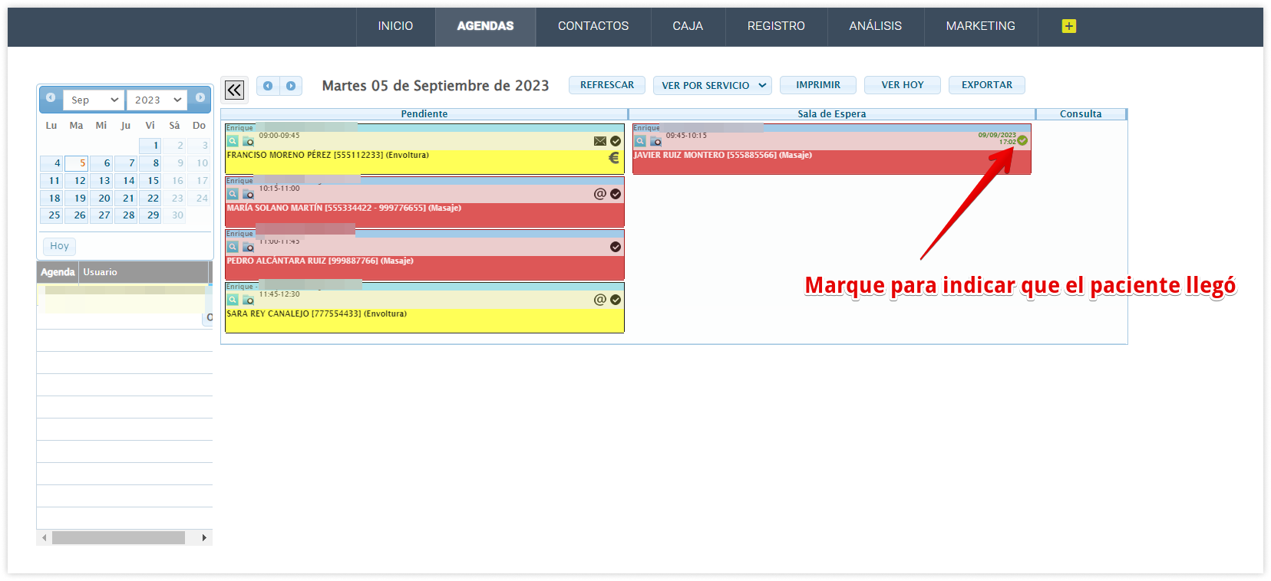Open the MARKETING menu
This screenshot has width=1271, height=581.
[981, 26]
